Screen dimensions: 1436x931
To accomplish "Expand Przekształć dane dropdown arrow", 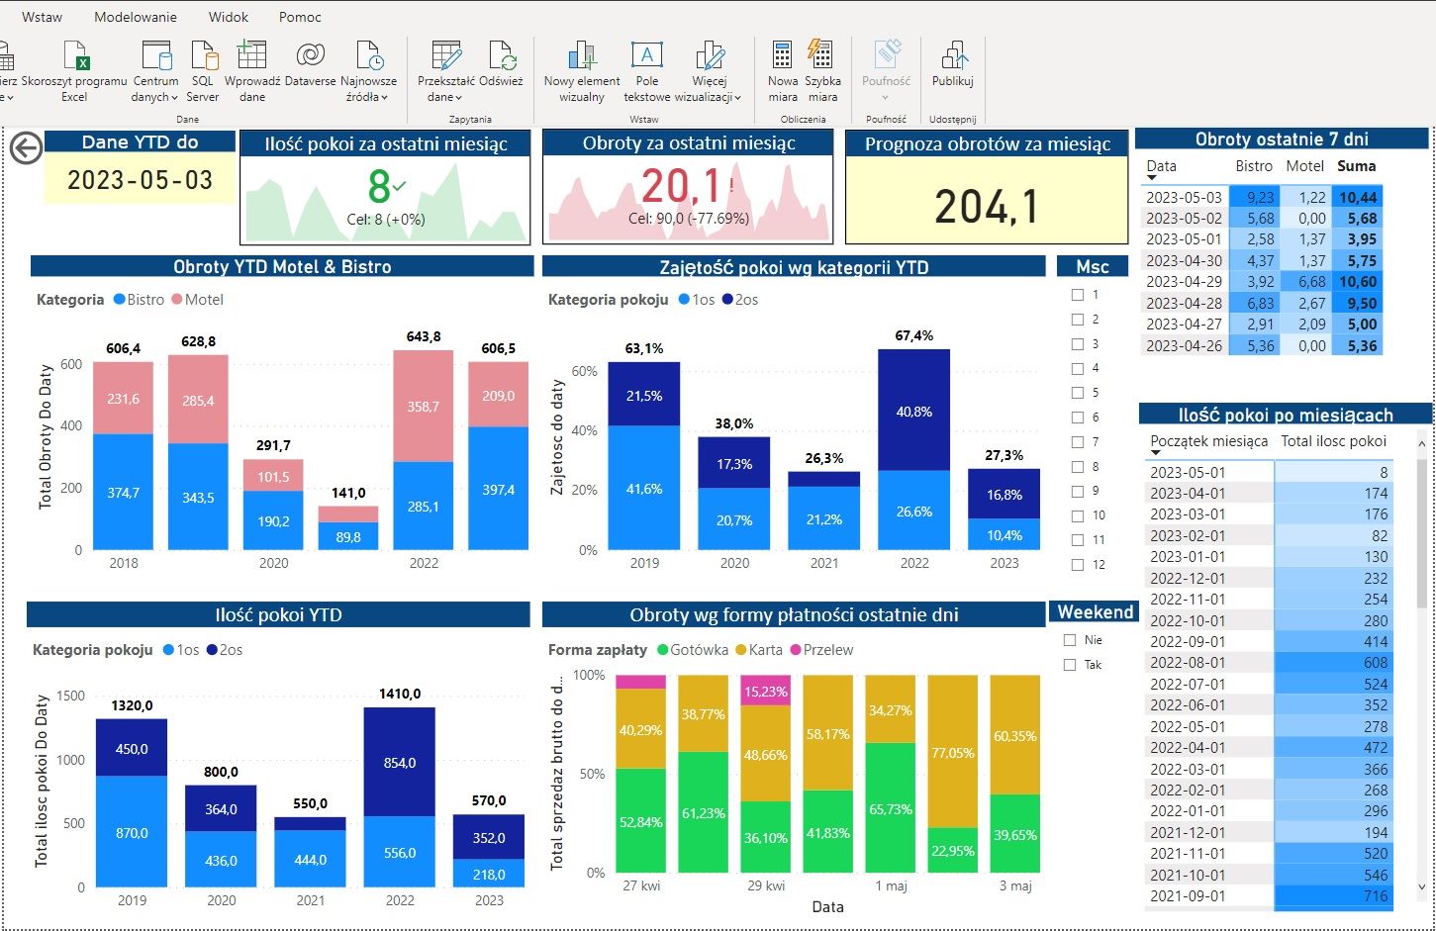I will click(458, 98).
